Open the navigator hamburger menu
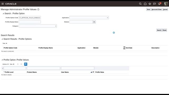The image size is (169, 95). pos(3,4)
